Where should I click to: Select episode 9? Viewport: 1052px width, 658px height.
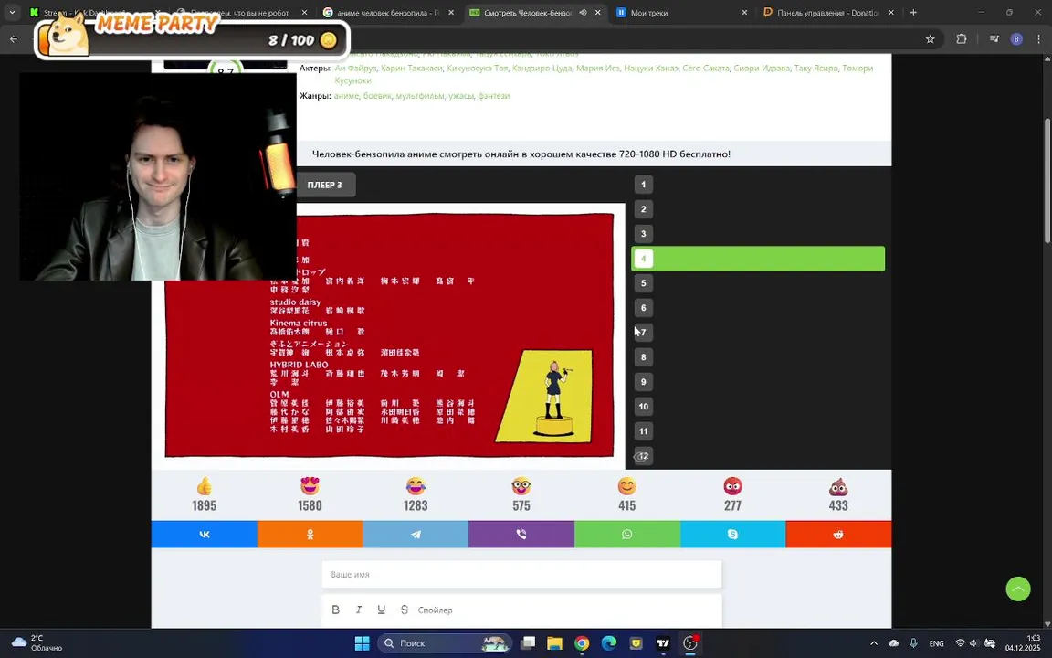coord(643,382)
